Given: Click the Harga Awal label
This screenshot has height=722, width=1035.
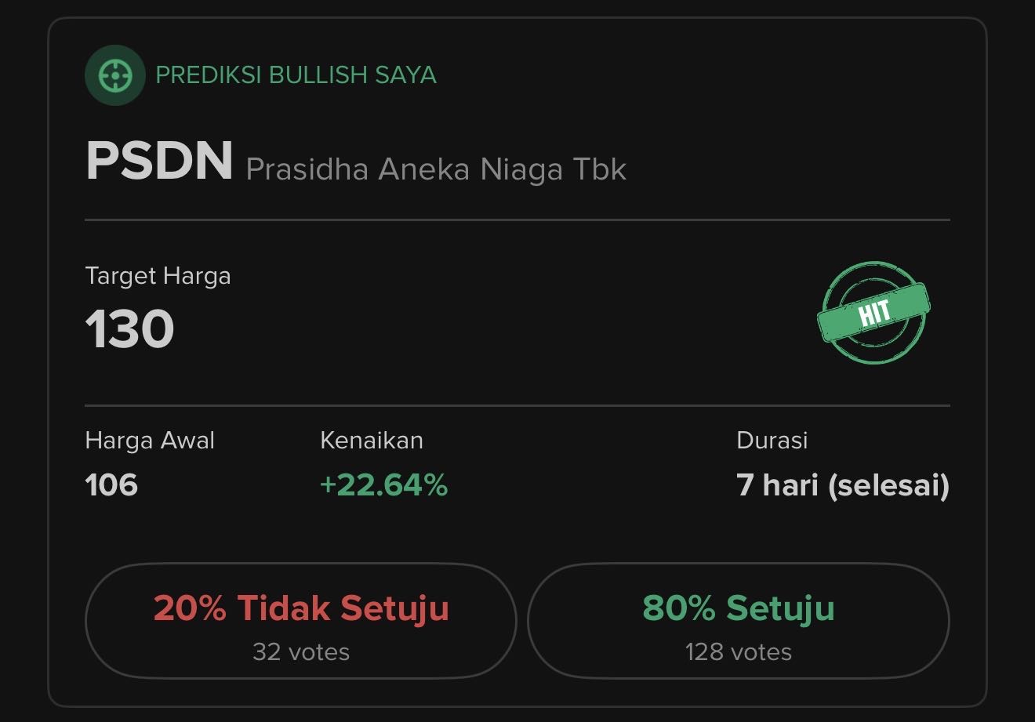Looking at the screenshot, I should tap(150, 441).
